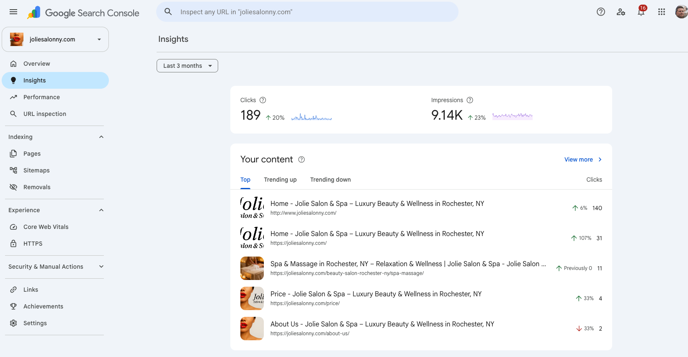Click the Insights page heading
Image resolution: width=688 pixels, height=357 pixels.
pos(173,39)
